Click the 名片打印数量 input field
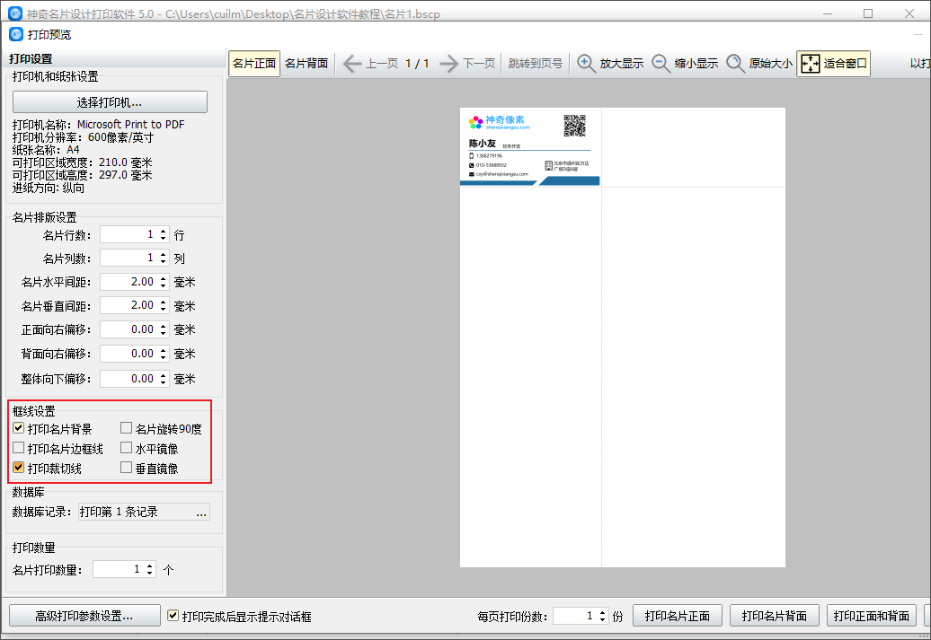 pyautogui.click(x=119, y=569)
